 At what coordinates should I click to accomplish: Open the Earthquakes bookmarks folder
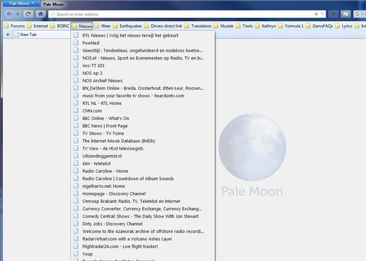coord(128,26)
